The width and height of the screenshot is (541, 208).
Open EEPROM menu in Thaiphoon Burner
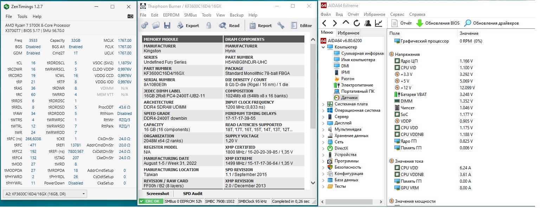[x=171, y=15]
